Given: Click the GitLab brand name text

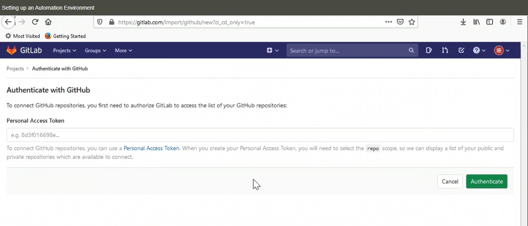Looking at the screenshot, I should tap(31, 50).
